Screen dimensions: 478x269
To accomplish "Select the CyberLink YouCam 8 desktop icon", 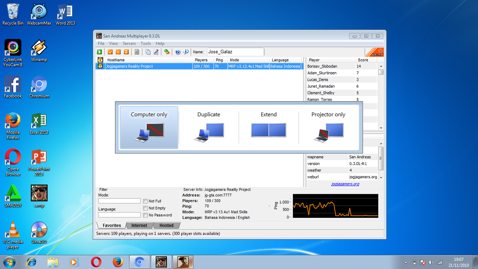I will 13,53.
